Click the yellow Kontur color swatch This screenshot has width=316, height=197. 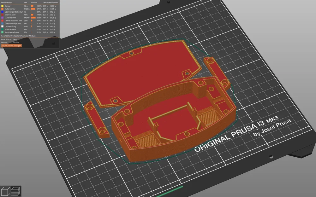click(x=3, y=6)
